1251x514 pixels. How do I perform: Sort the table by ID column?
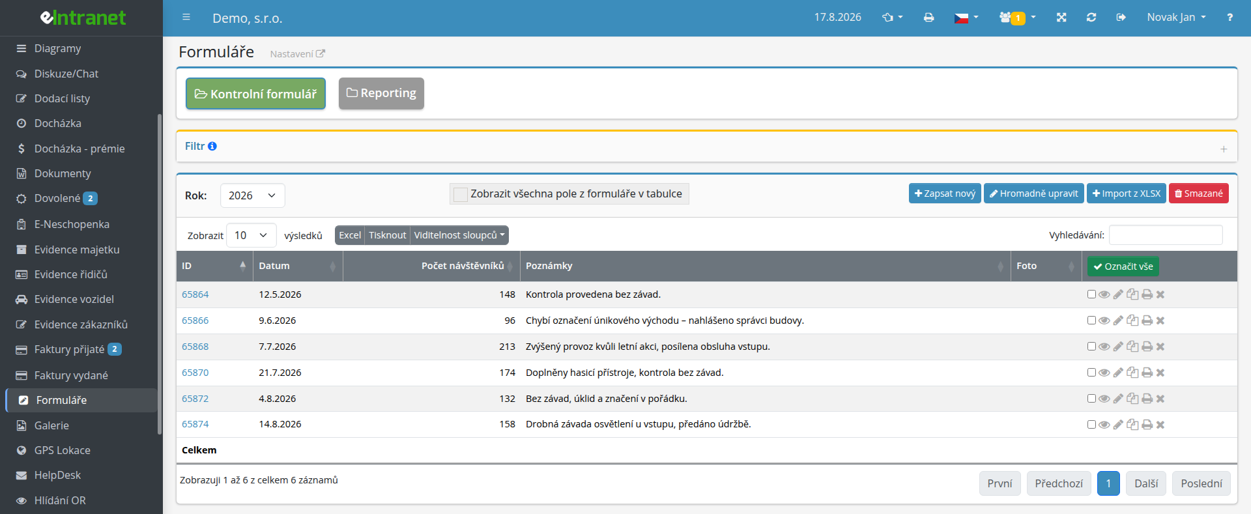[x=214, y=266]
